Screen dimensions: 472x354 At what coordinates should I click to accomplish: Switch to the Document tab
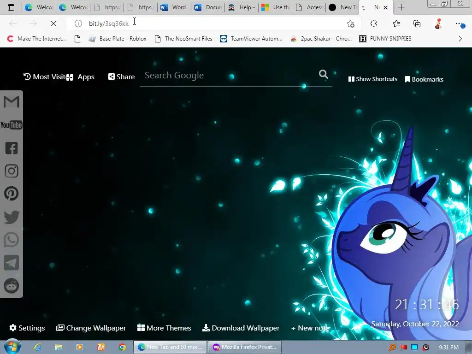click(208, 7)
